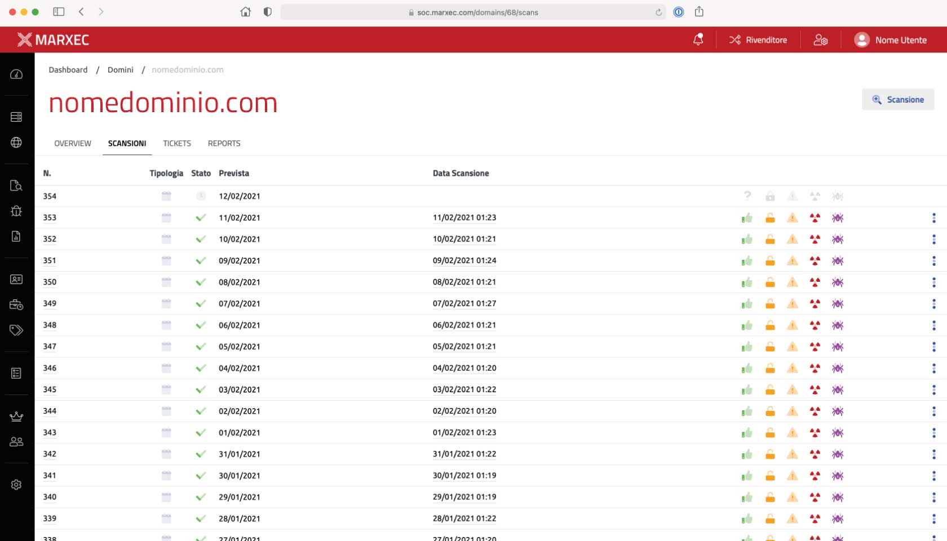Open the three-dot menu for scan 353
The width and height of the screenshot is (947, 541).
(934, 218)
